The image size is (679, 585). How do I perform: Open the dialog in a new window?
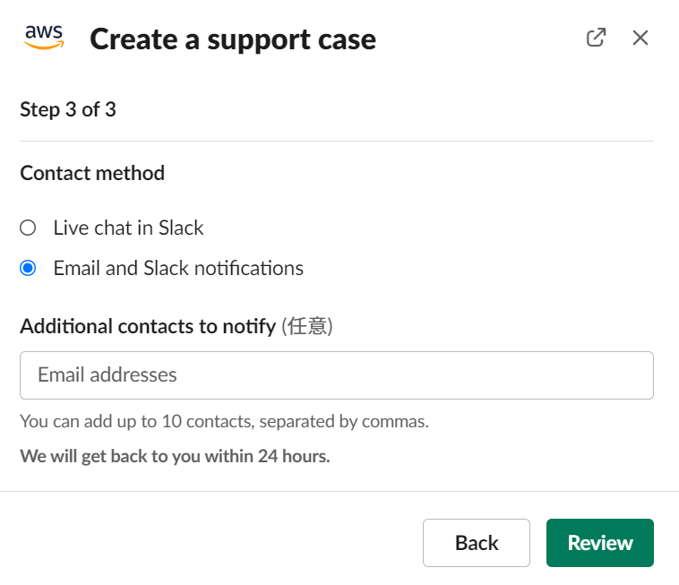click(596, 38)
